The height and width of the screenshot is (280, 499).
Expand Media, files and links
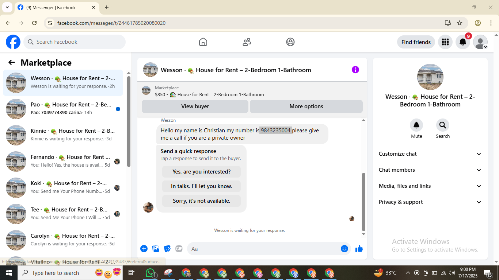[x=430, y=186]
